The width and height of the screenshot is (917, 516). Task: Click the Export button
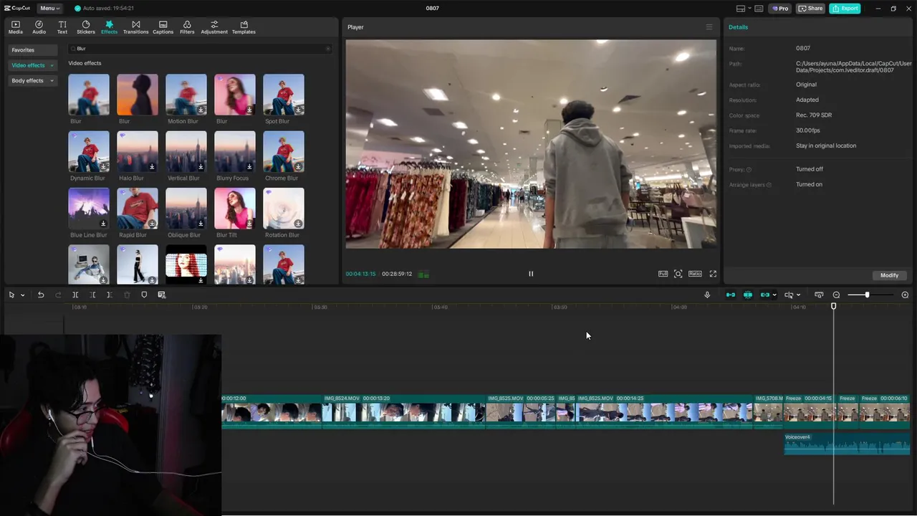(845, 9)
